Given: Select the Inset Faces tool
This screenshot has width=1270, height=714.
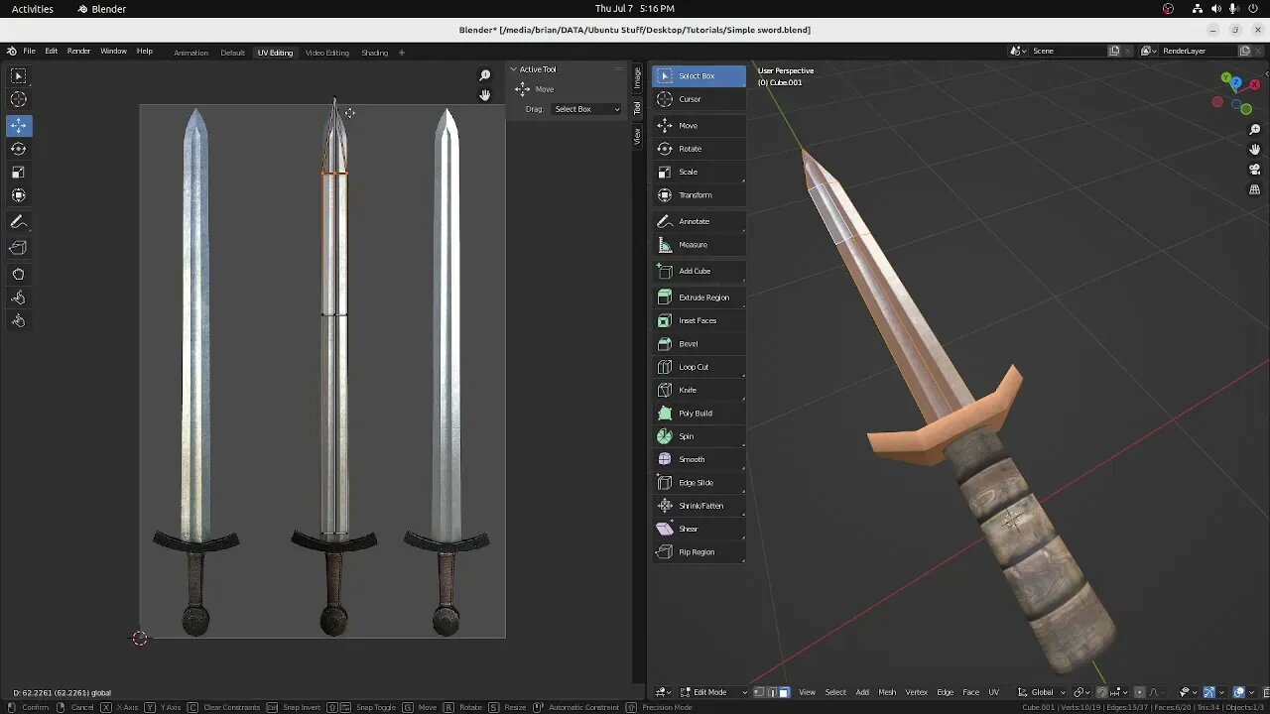Looking at the screenshot, I should 698,320.
